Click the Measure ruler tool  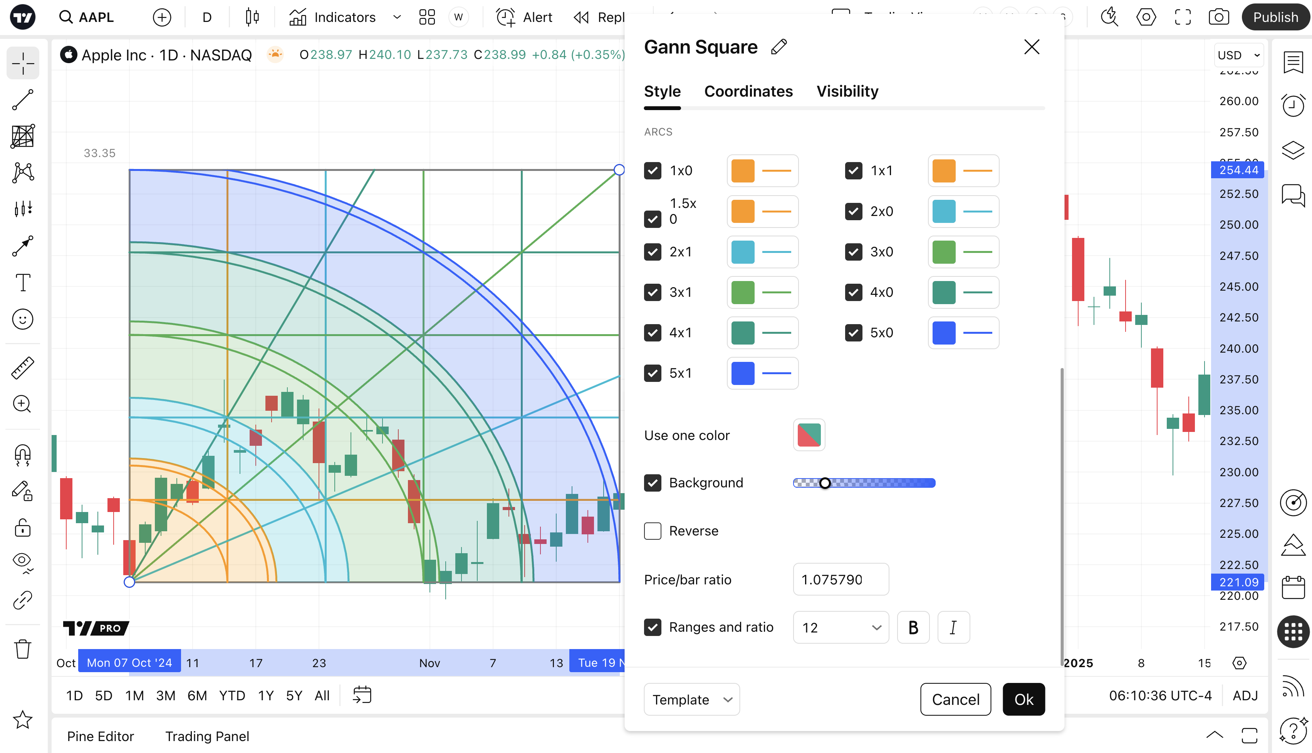[23, 368]
